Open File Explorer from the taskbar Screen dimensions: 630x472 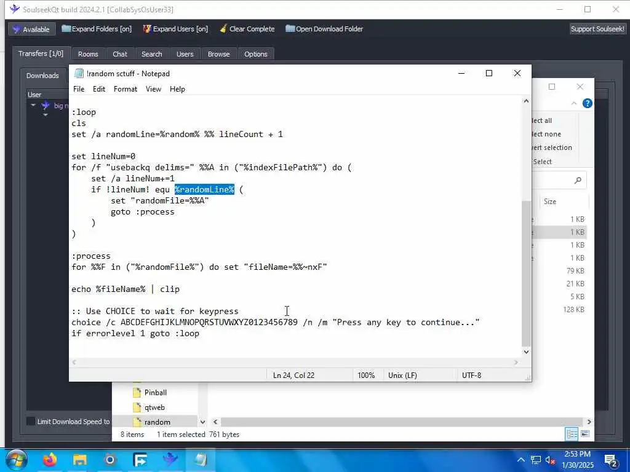click(x=79, y=460)
